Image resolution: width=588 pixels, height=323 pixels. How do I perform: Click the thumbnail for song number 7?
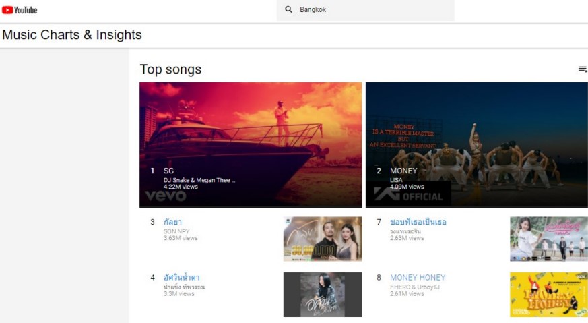point(548,239)
